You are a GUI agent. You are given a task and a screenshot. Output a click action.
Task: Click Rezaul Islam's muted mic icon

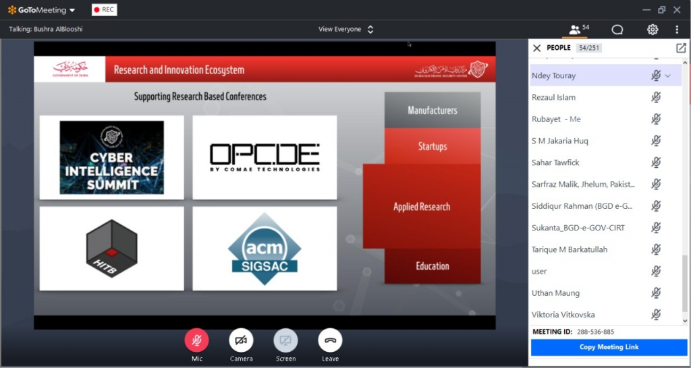point(656,97)
